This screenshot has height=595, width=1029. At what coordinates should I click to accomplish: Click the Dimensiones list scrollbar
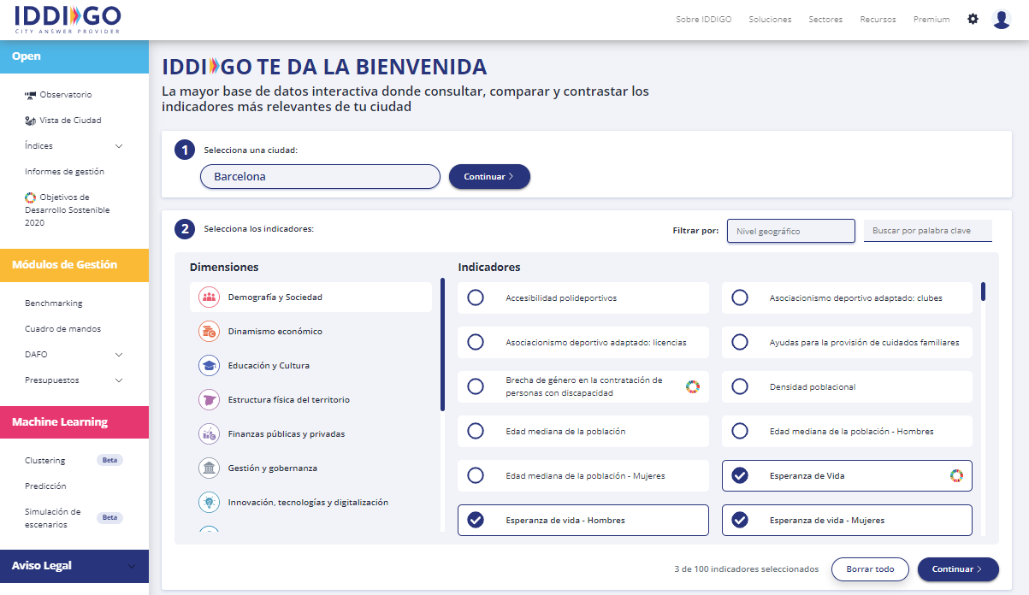[x=442, y=345]
